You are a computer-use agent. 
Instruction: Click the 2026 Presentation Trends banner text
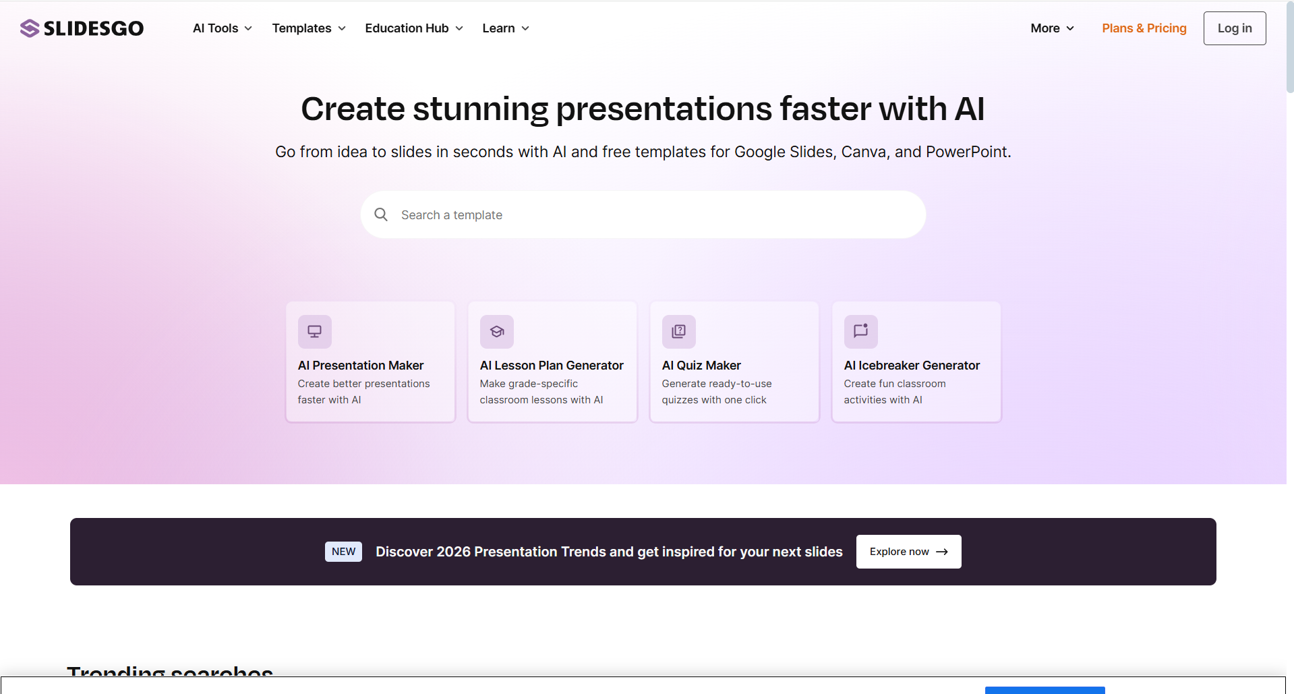(x=609, y=552)
